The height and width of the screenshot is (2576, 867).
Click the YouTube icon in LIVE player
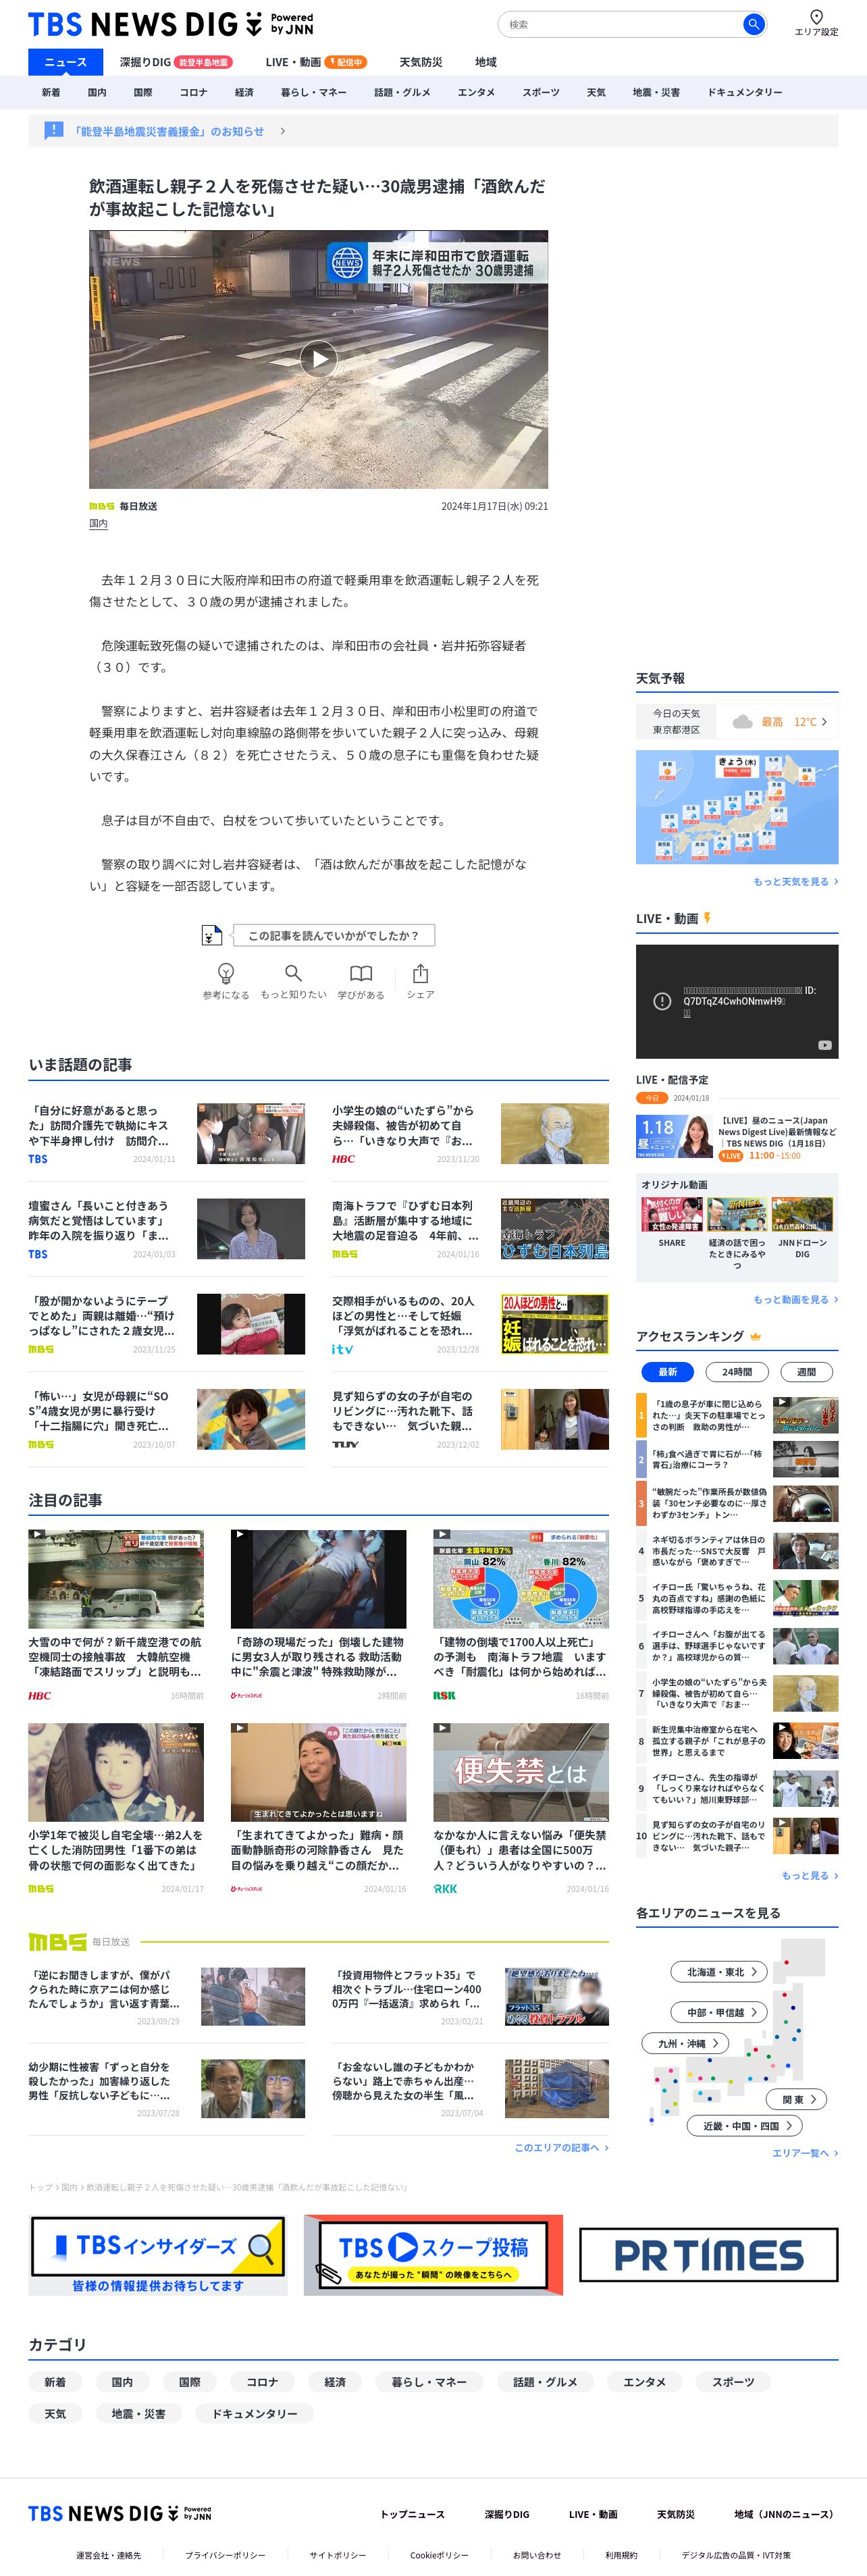tap(824, 1045)
